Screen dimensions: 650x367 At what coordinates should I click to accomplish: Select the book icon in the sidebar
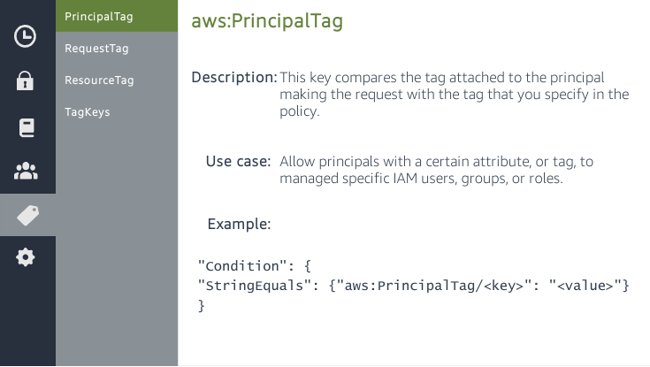coord(27,127)
